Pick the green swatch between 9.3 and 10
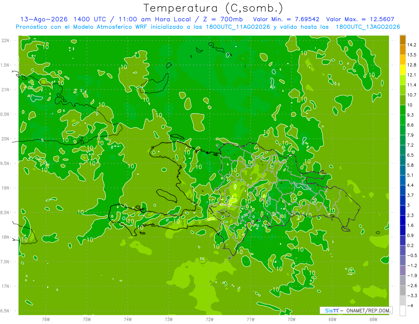 click(x=403, y=110)
